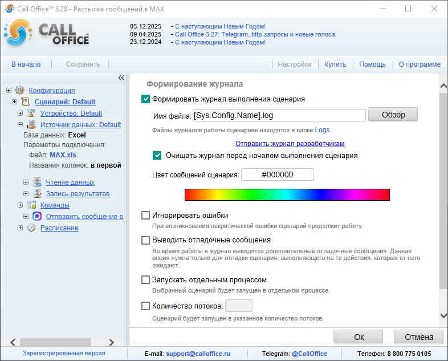
Task: Collapse the left tree panel
Action: 121,78
